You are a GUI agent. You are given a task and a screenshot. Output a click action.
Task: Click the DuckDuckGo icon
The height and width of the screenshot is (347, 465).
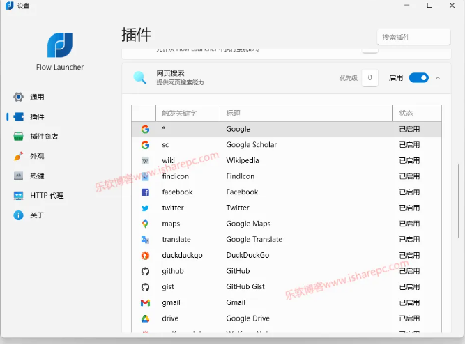click(x=145, y=256)
